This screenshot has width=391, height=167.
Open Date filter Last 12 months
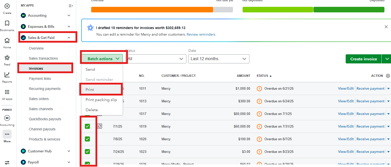tap(219, 59)
